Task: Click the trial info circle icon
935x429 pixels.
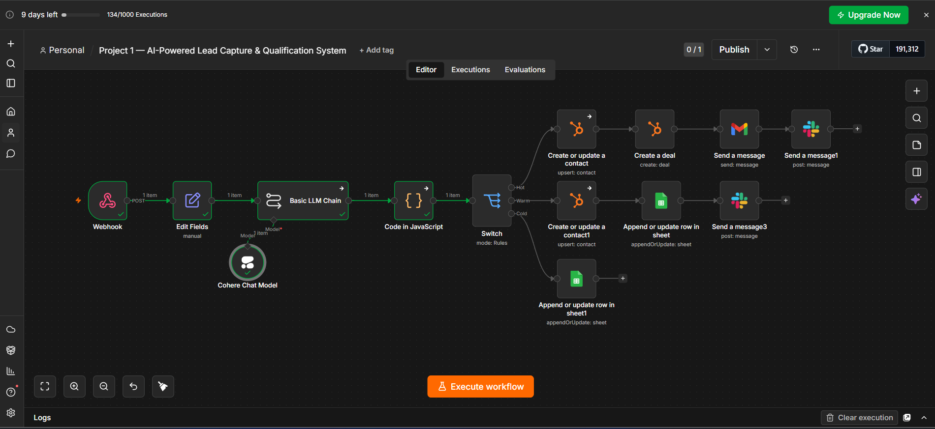Action: [10, 15]
